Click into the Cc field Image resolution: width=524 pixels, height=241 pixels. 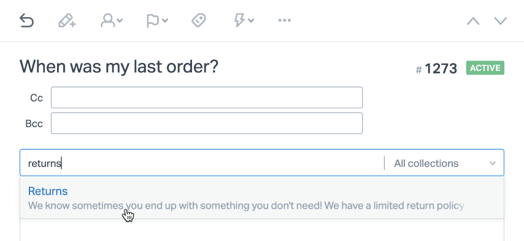pyautogui.click(x=207, y=97)
